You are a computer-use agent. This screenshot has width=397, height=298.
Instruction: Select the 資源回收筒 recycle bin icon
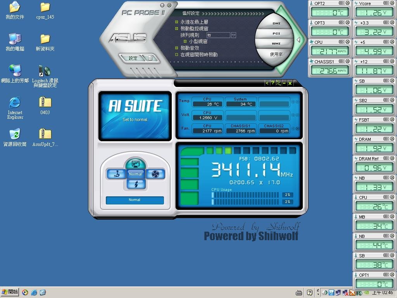coord(15,138)
